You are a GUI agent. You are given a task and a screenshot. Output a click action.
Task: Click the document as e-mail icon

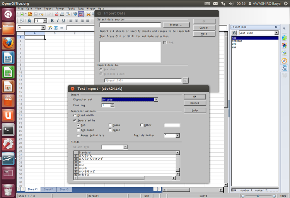click(41, 14)
